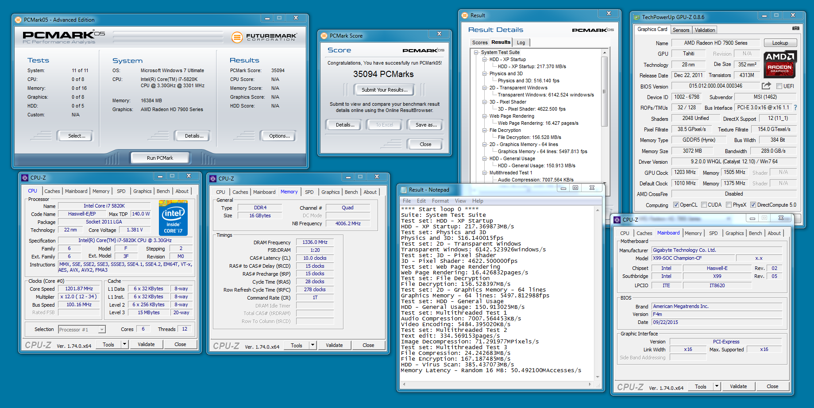Click the BIOS export arrow icon in GPU-Z

[x=766, y=85]
